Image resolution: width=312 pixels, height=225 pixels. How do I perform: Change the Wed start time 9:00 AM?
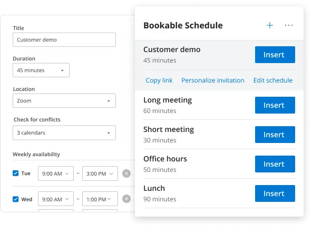56,199
